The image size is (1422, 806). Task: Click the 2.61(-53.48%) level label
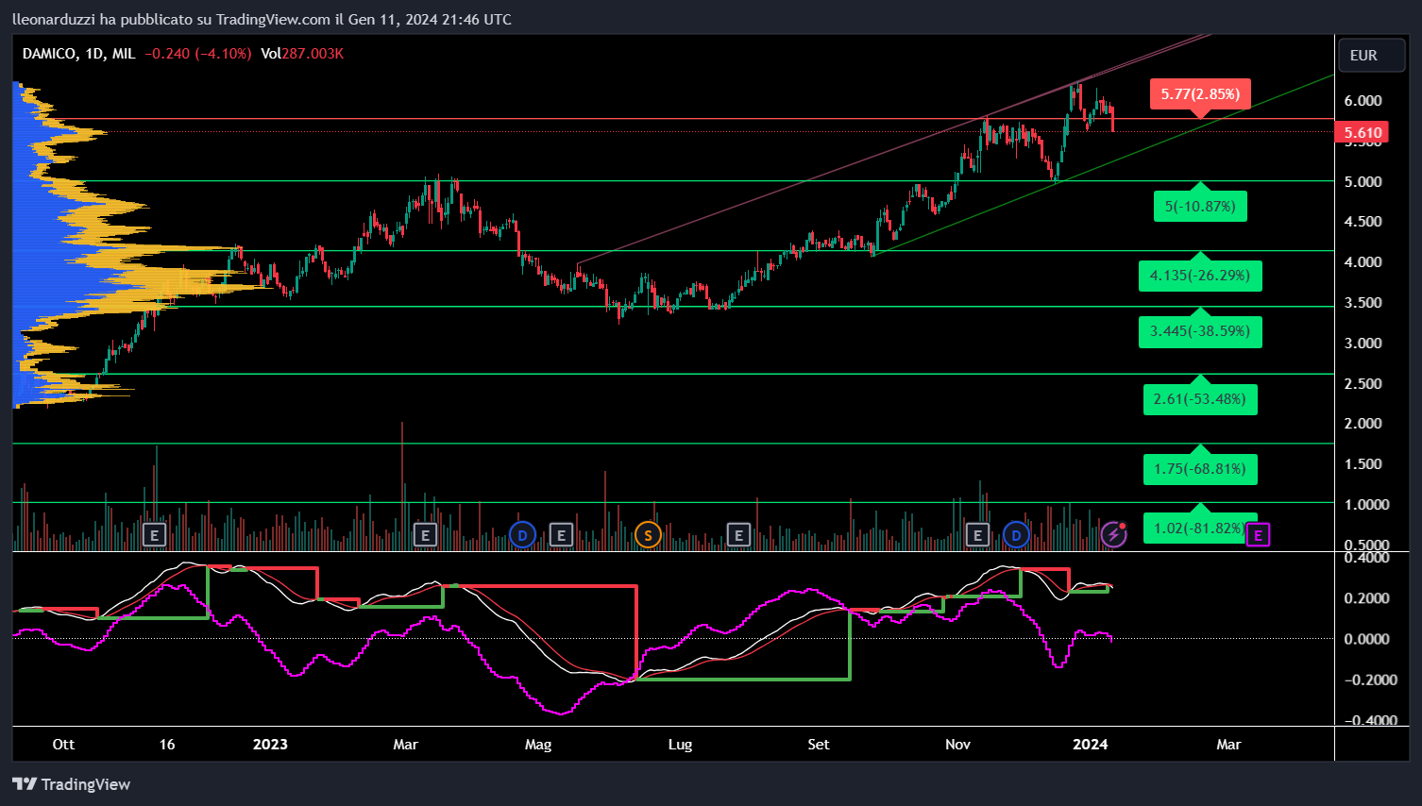[x=1200, y=399]
